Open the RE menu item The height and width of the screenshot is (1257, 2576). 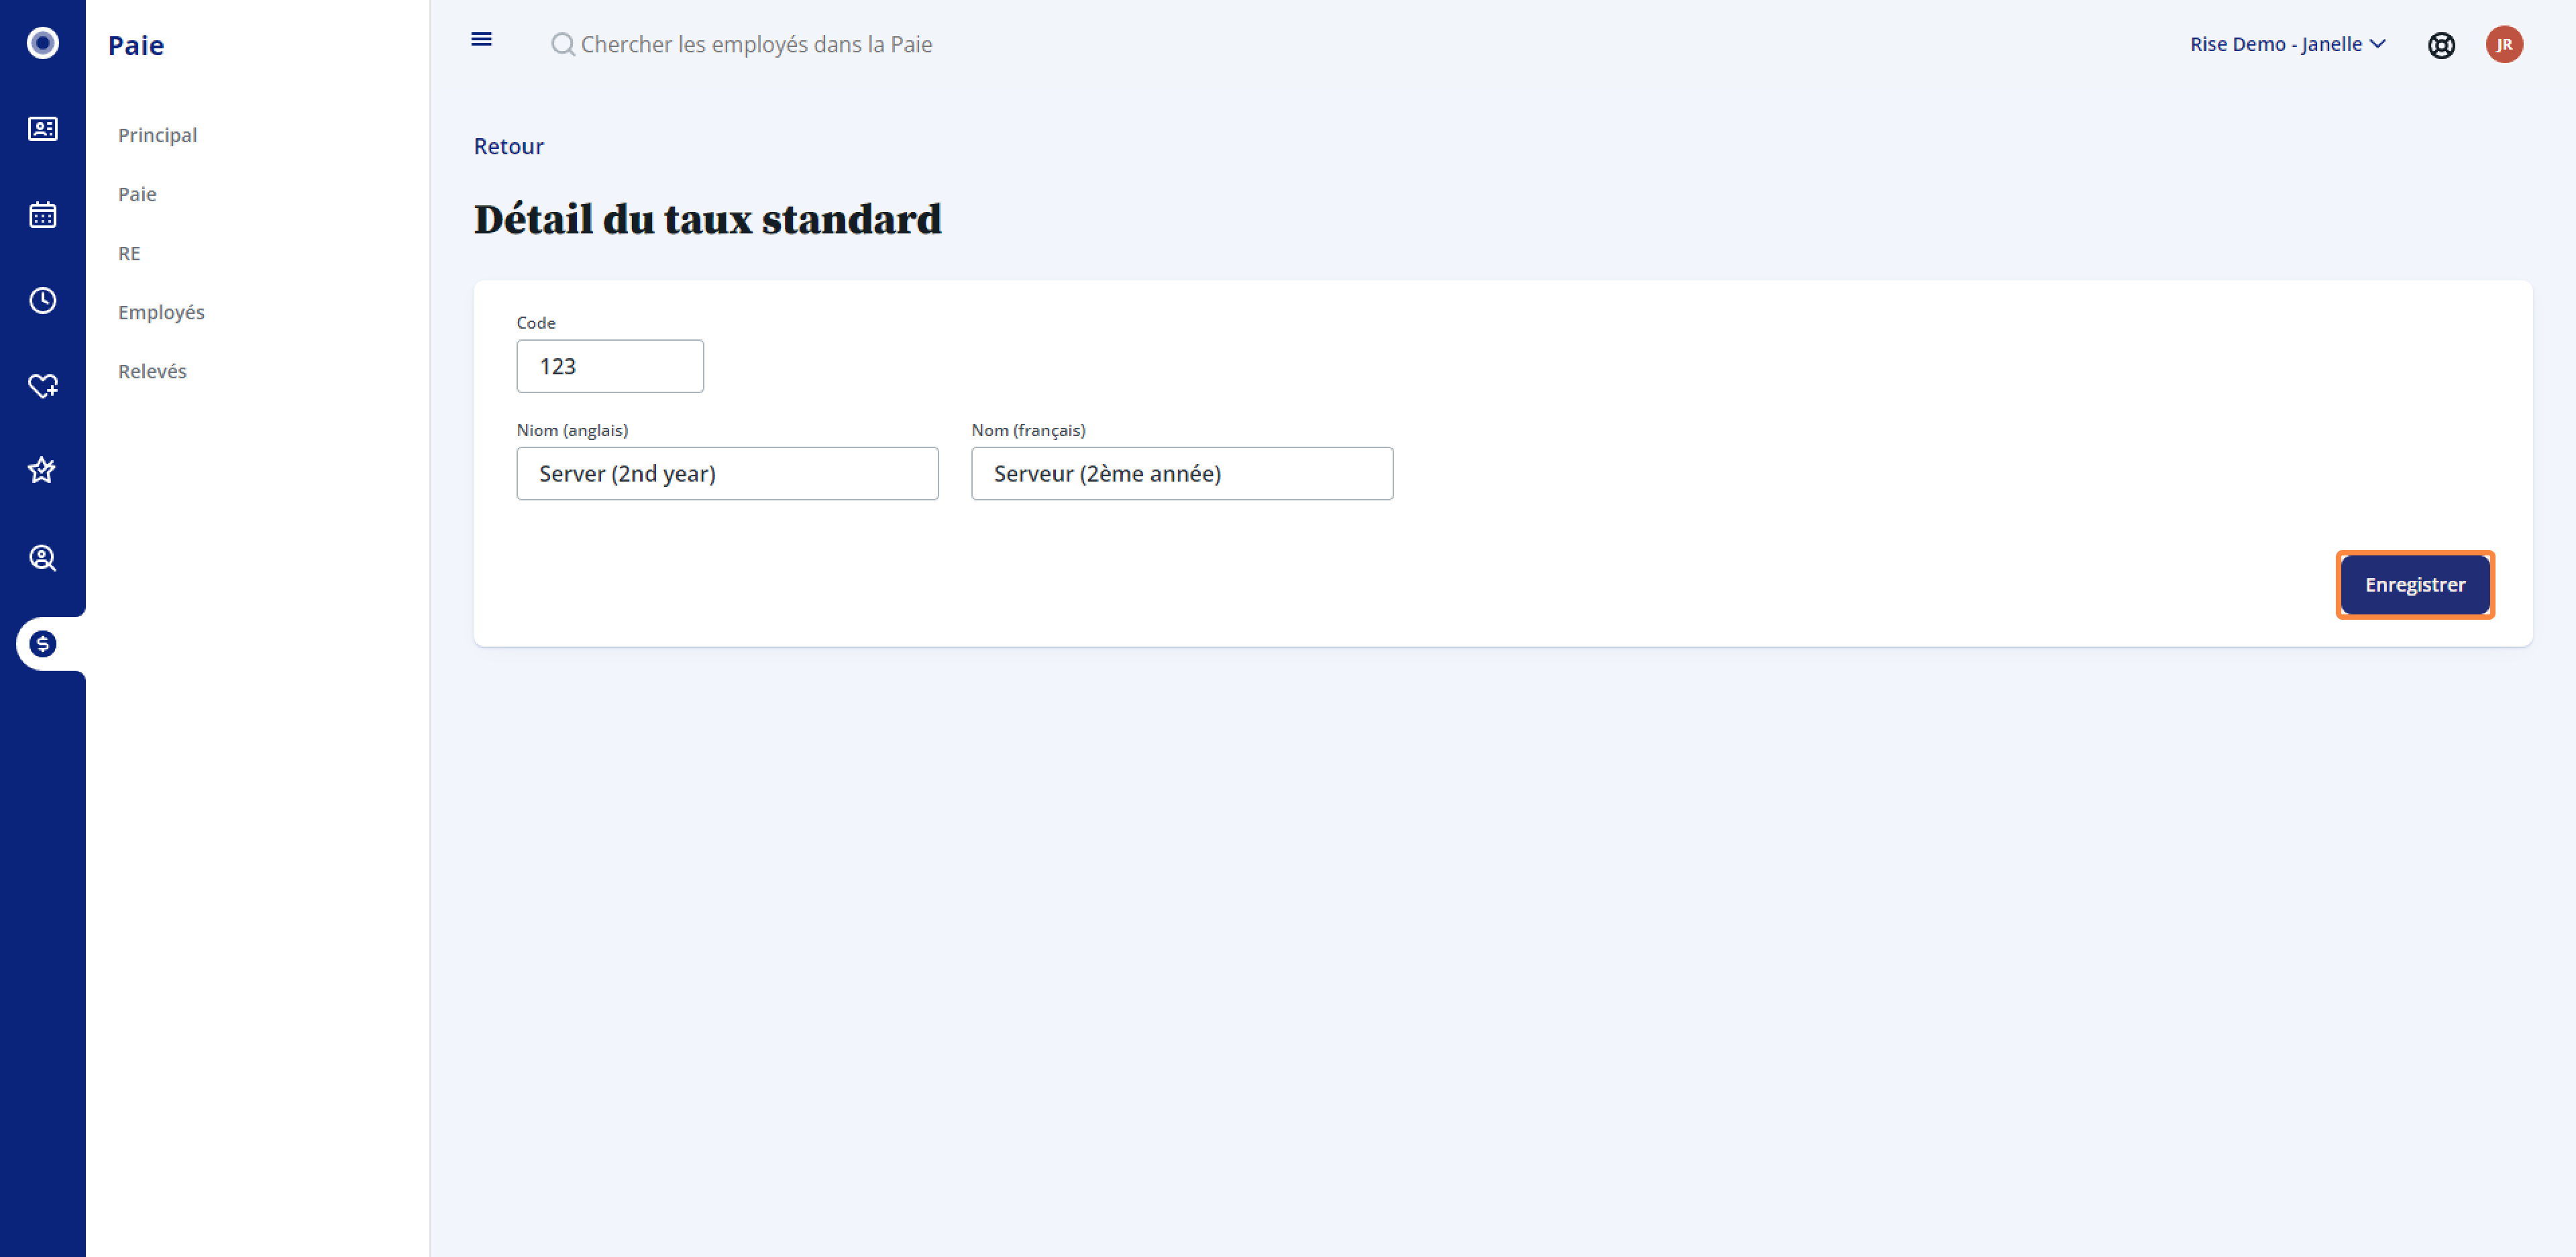point(129,253)
